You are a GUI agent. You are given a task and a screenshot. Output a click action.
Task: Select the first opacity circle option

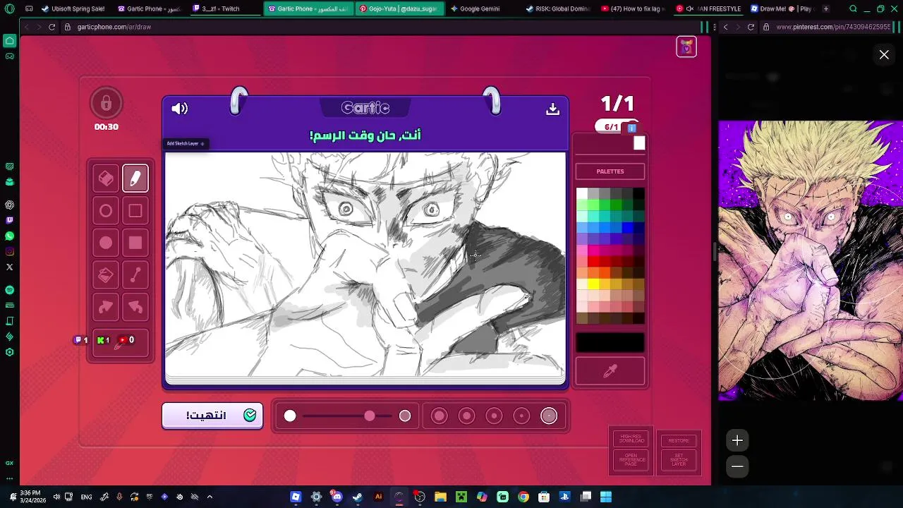tap(439, 416)
